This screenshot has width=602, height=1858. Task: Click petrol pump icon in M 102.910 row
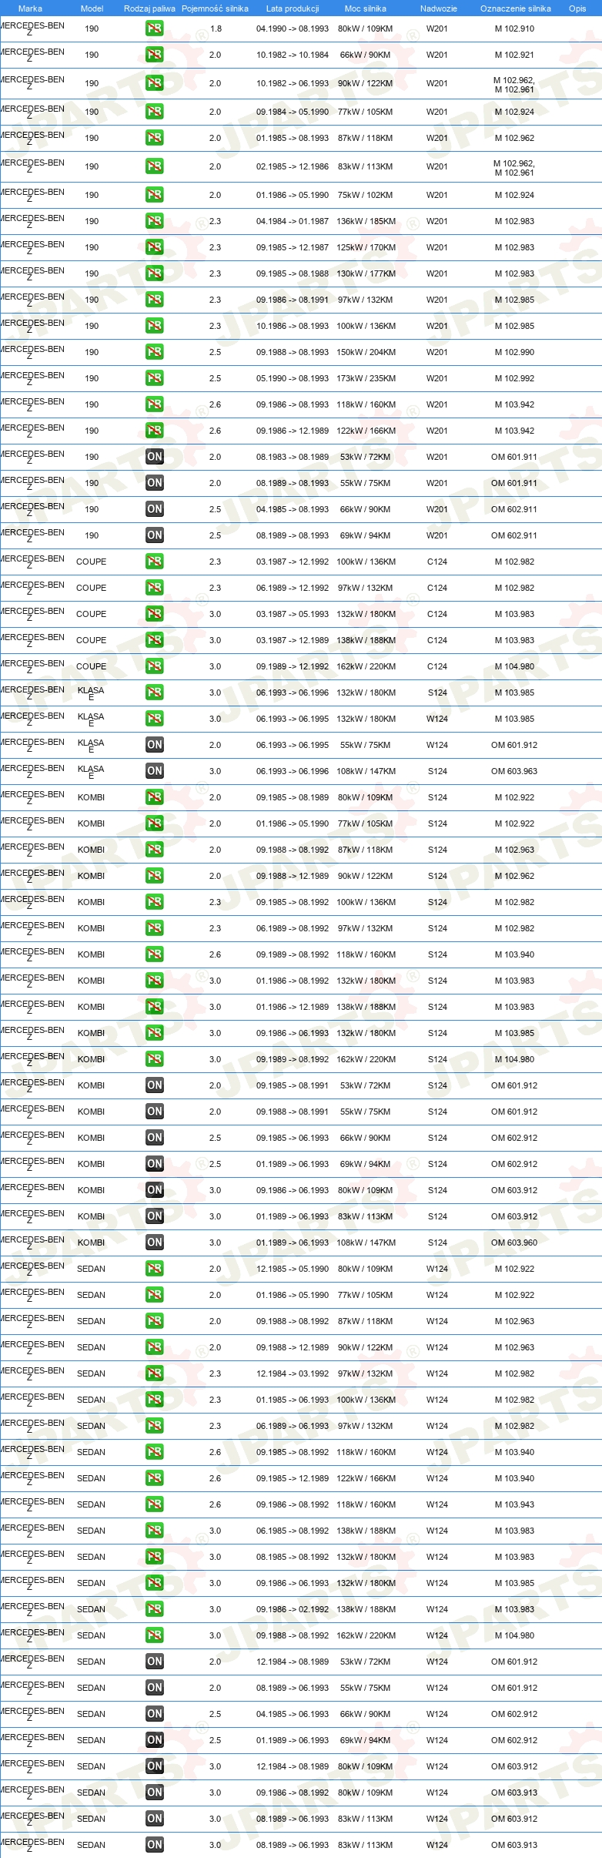click(x=155, y=29)
